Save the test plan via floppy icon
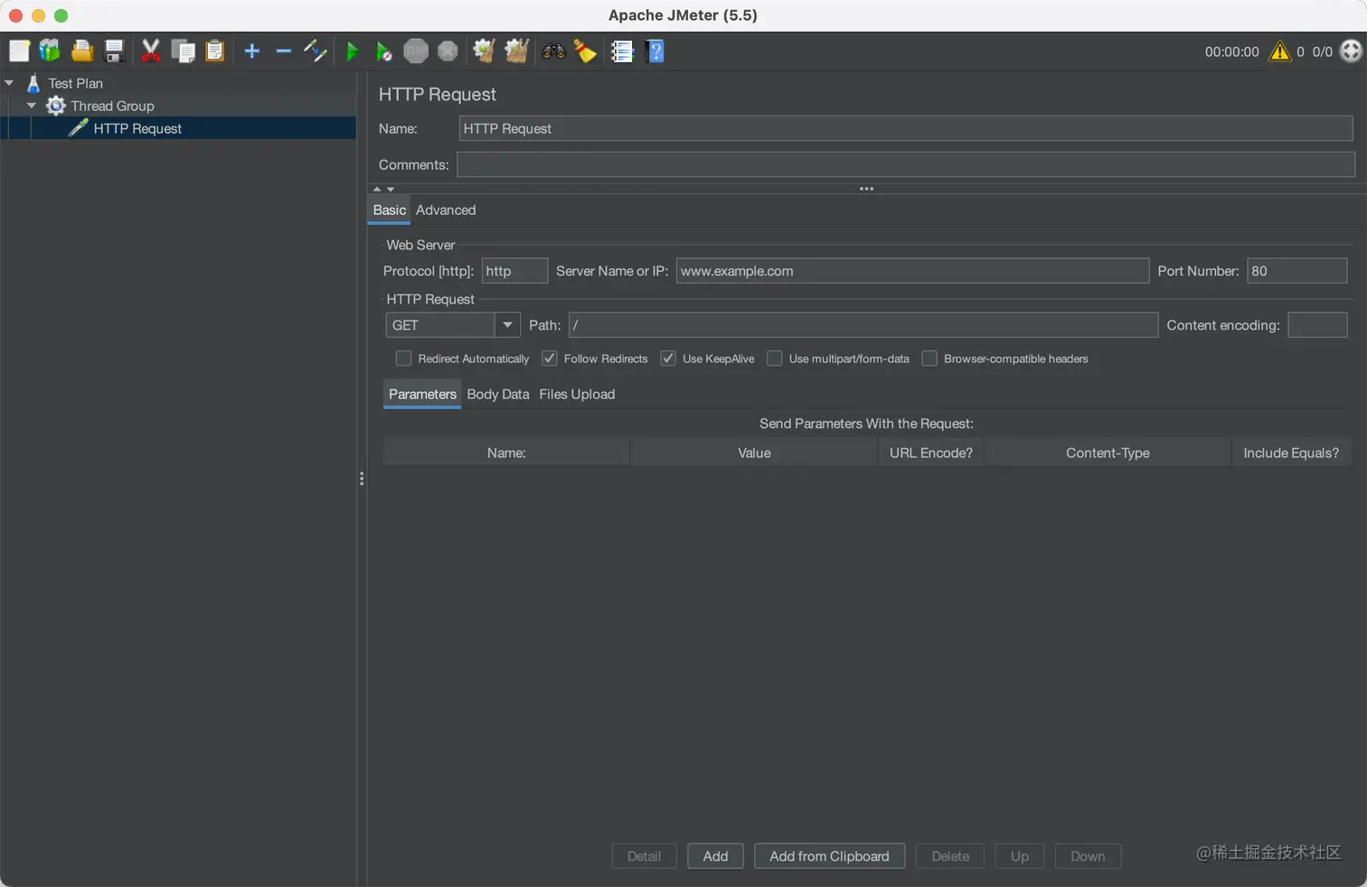 (114, 51)
